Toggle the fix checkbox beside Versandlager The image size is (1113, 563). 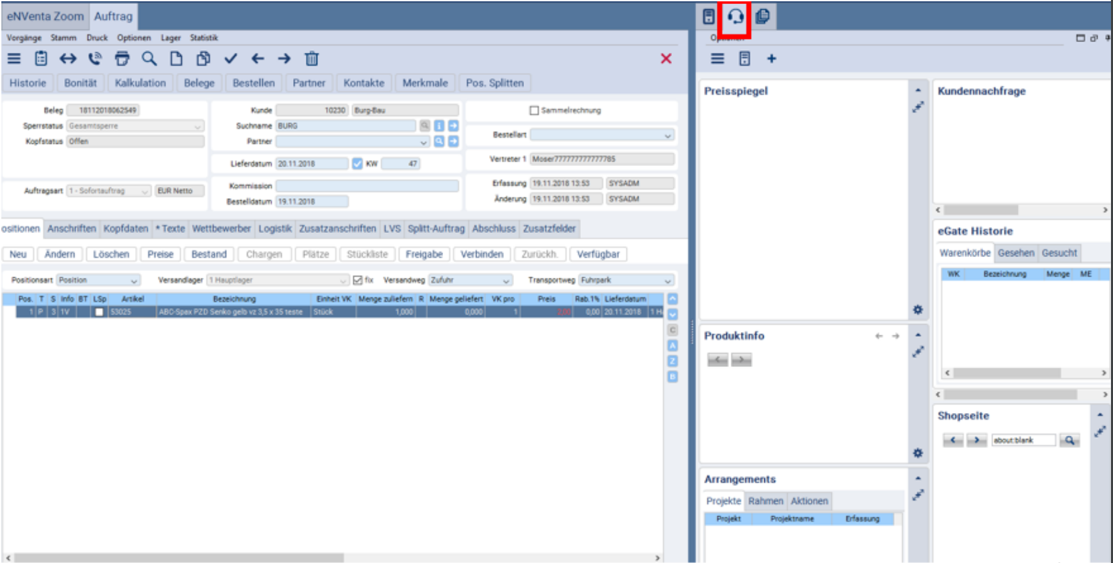coord(357,280)
